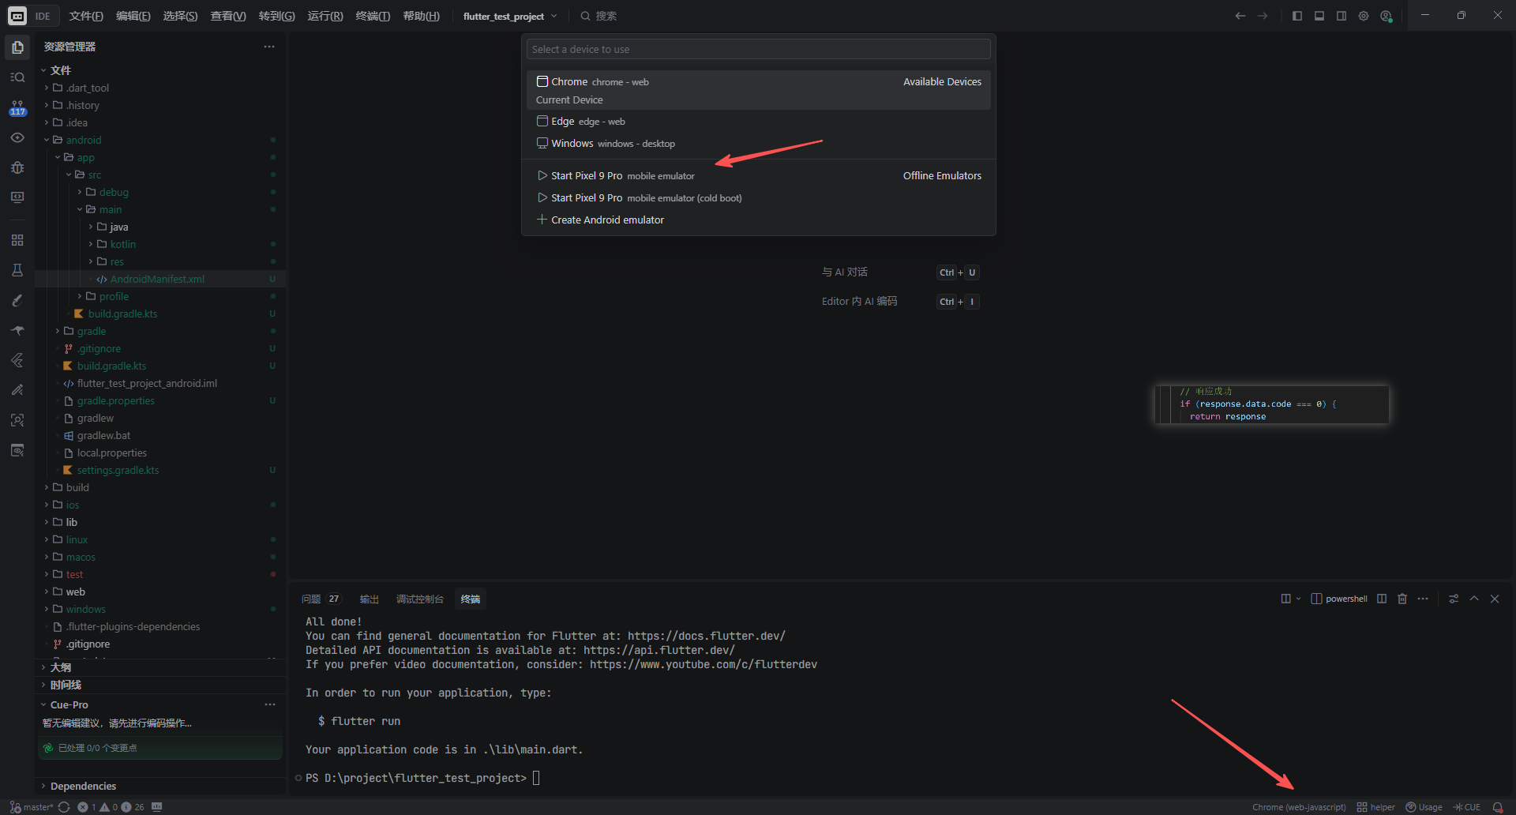Synchronize changes icon in status bar
1516x815 pixels.
tap(64, 807)
